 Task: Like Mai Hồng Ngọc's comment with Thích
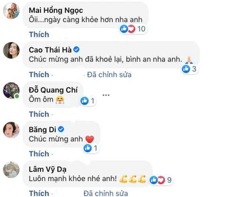pos(39,35)
